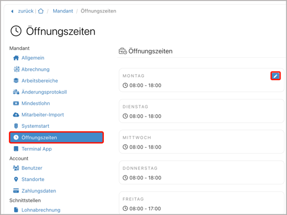Click the Dienstag time 08:00 - 18:00
Screen dimensions: 287x215
(145, 116)
